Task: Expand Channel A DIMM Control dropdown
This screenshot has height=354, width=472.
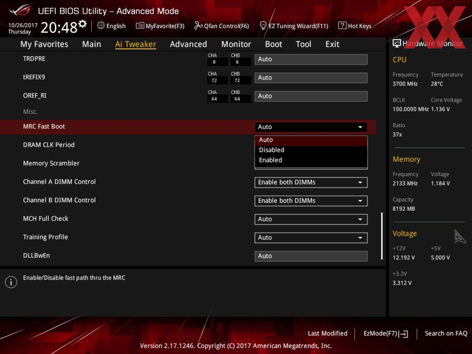Action: [311, 182]
